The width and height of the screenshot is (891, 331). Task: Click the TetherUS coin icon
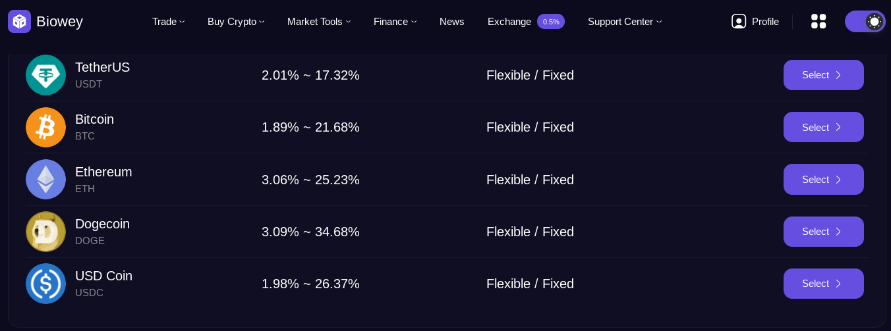click(x=45, y=75)
